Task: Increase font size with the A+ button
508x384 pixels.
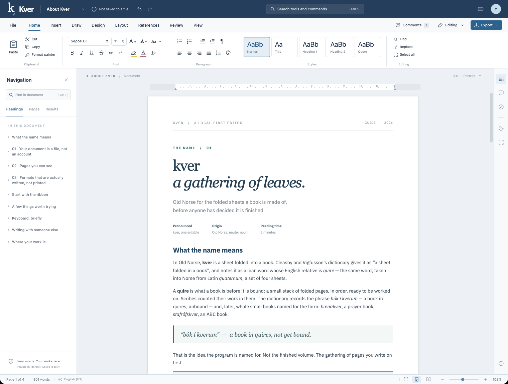Action: click(133, 41)
